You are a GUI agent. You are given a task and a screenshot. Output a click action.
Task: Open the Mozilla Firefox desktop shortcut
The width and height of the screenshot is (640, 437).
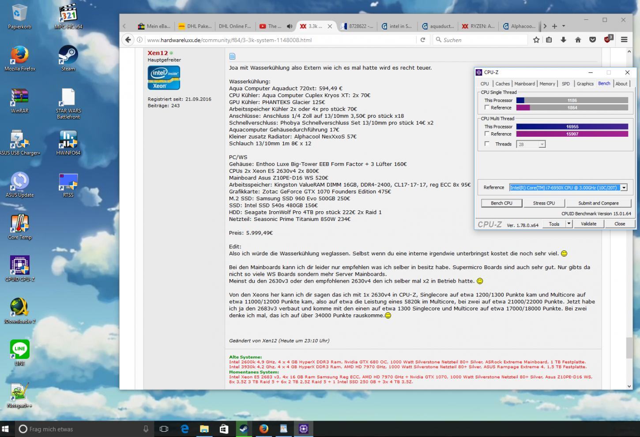pos(20,58)
